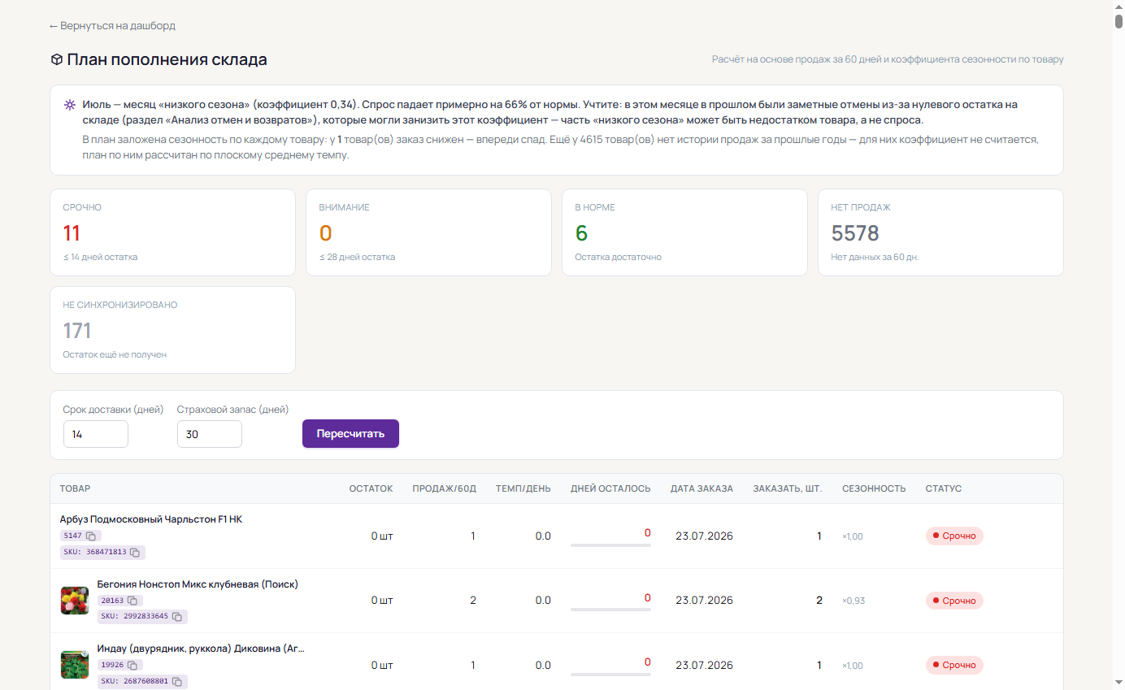Focus the Срок доставки days field
The image size is (1125, 690).
click(96, 434)
